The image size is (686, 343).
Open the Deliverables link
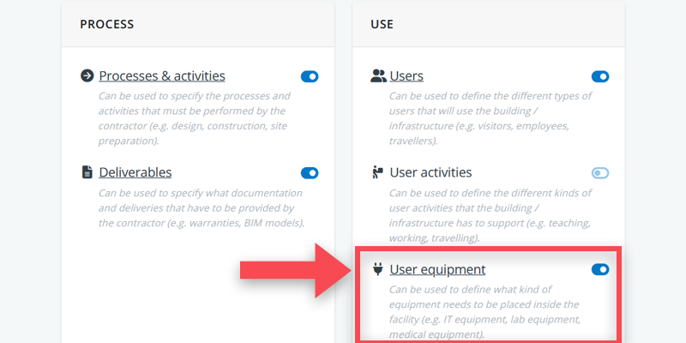coord(135,172)
